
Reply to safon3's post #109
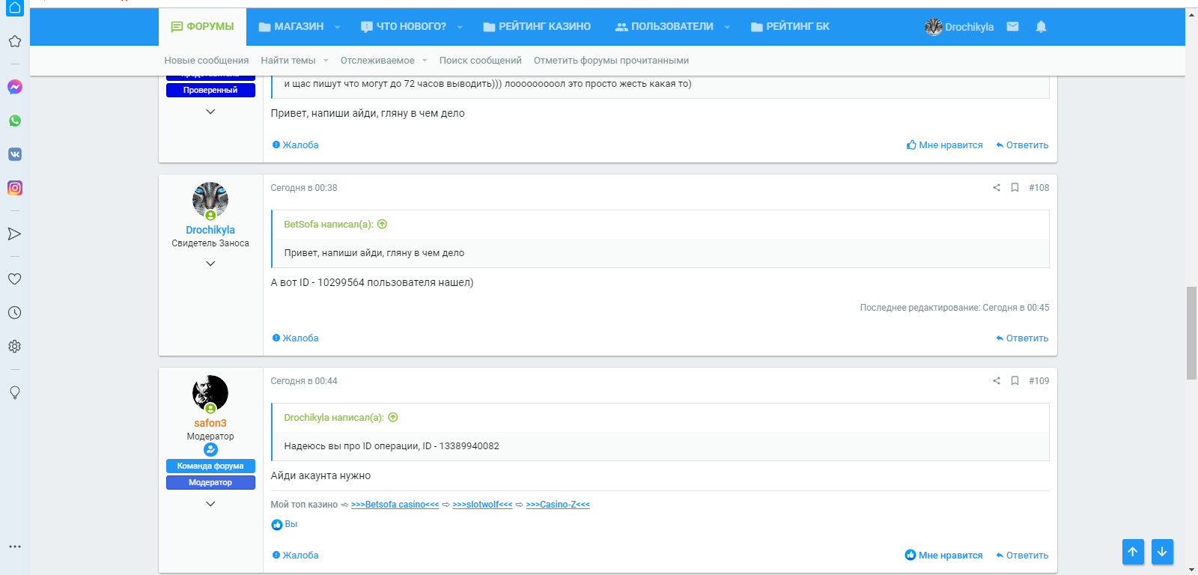[x=1022, y=556]
